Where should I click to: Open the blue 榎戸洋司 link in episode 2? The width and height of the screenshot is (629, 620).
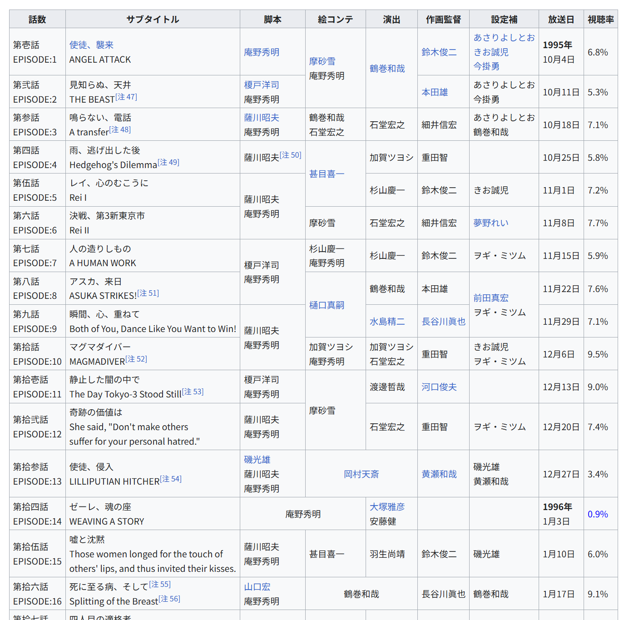[x=262, y=85]
